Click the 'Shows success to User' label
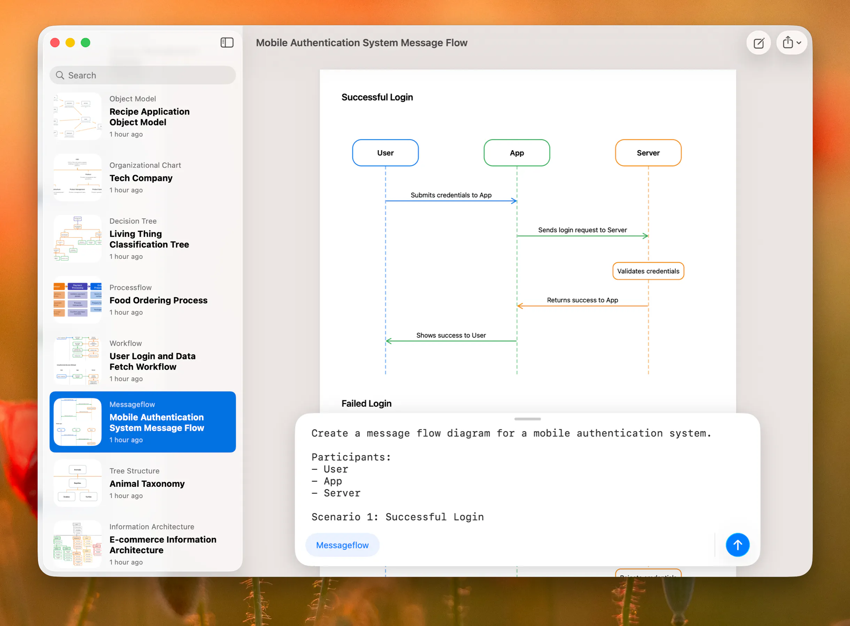This screenshot has height=626, width=850. coord(451,335)
